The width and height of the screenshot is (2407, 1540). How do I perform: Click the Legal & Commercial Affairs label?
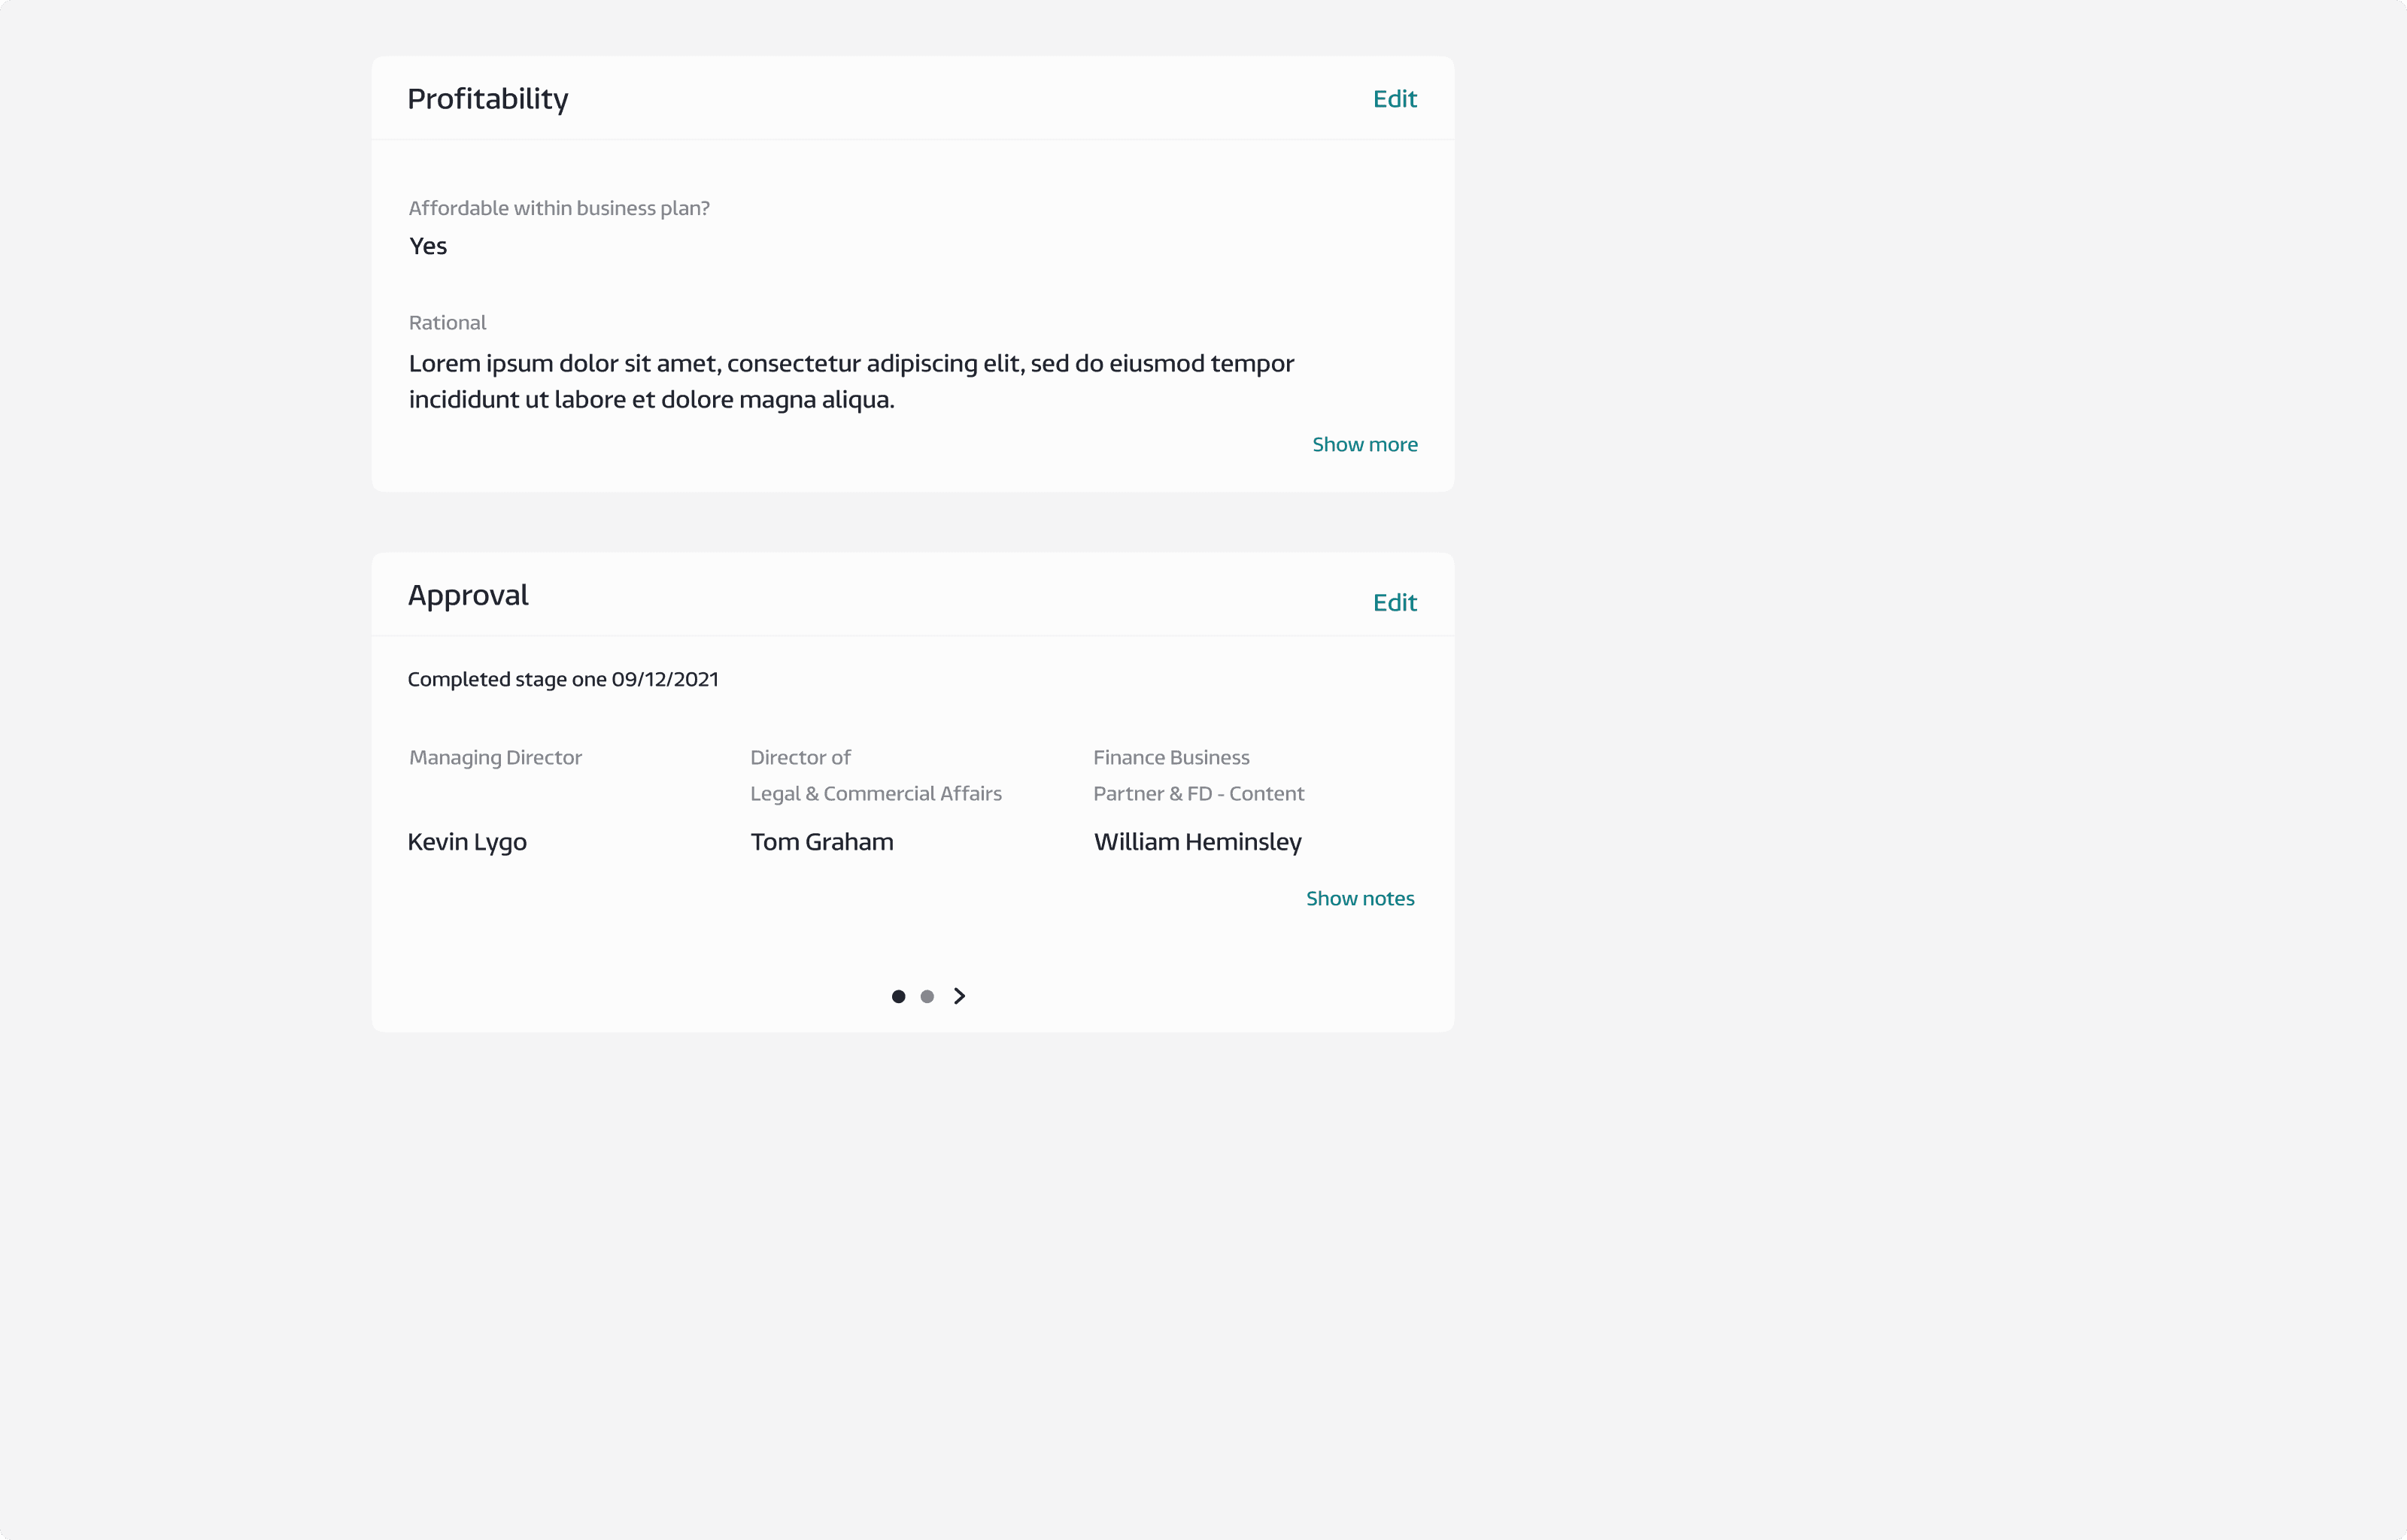pos(875,794)
